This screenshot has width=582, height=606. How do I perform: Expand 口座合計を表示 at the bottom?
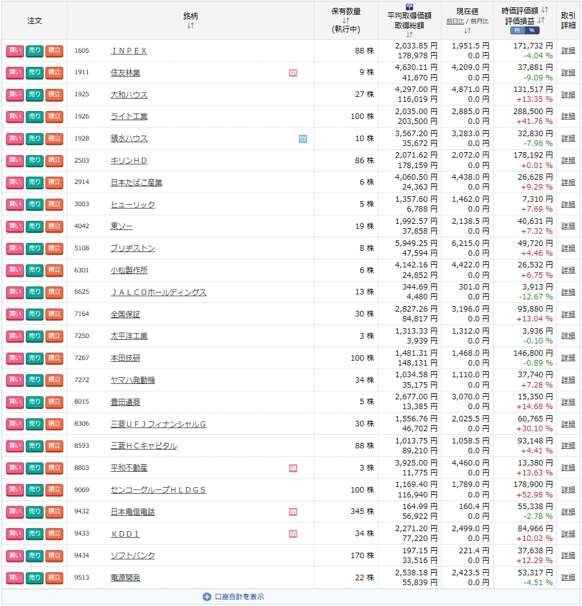(x=233, y=597)
